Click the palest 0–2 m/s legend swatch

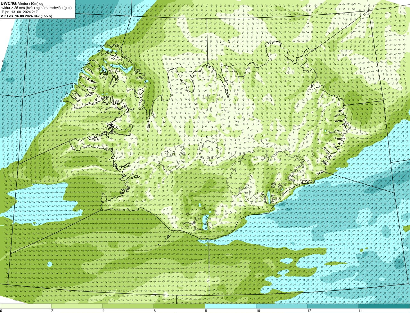pos(26,306)
